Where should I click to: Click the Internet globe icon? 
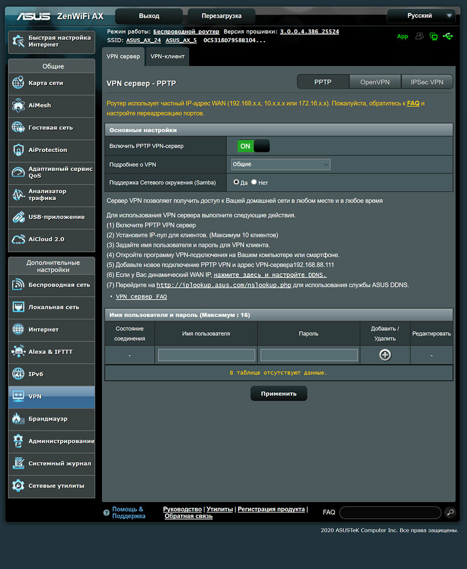coord(18,329)
